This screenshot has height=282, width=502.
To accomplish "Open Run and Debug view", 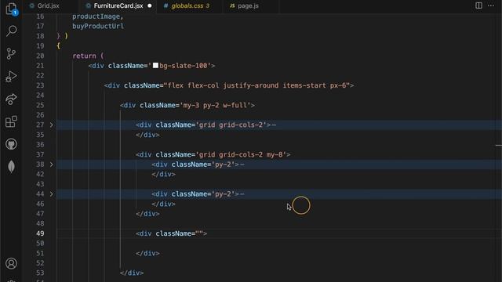I will (11, 77).
